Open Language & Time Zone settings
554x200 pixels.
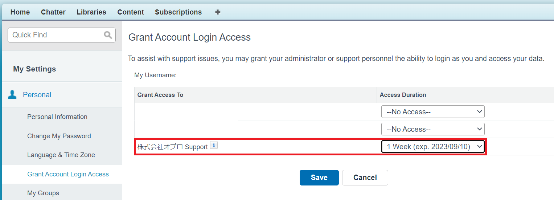[61, 155]
